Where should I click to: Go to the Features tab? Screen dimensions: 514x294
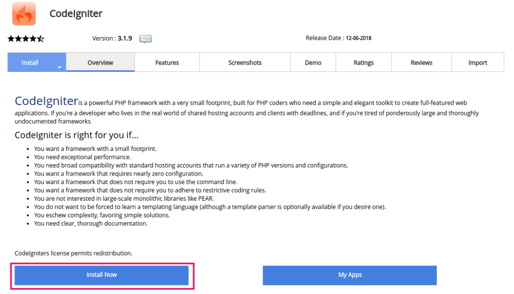(x=167, y=63)
